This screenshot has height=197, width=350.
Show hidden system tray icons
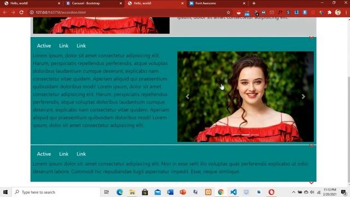coord(294,192)
